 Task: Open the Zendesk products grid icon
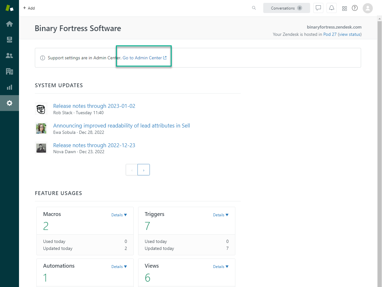click(345, 8)
